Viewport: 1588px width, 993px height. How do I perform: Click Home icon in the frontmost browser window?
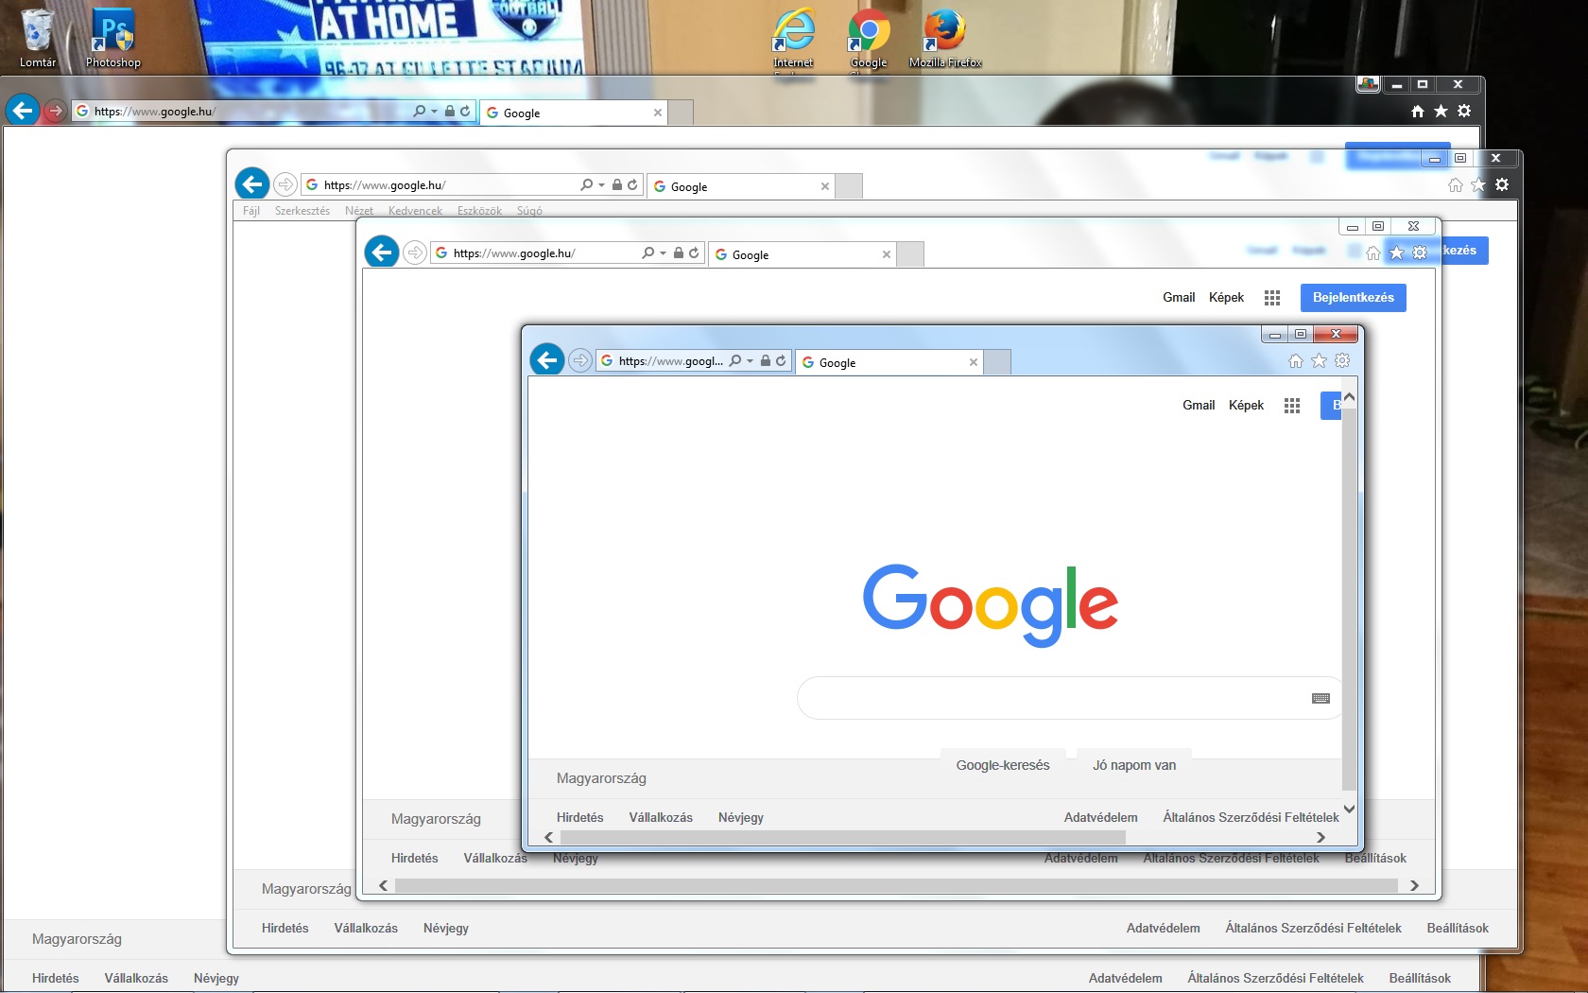click(1296, 360)
